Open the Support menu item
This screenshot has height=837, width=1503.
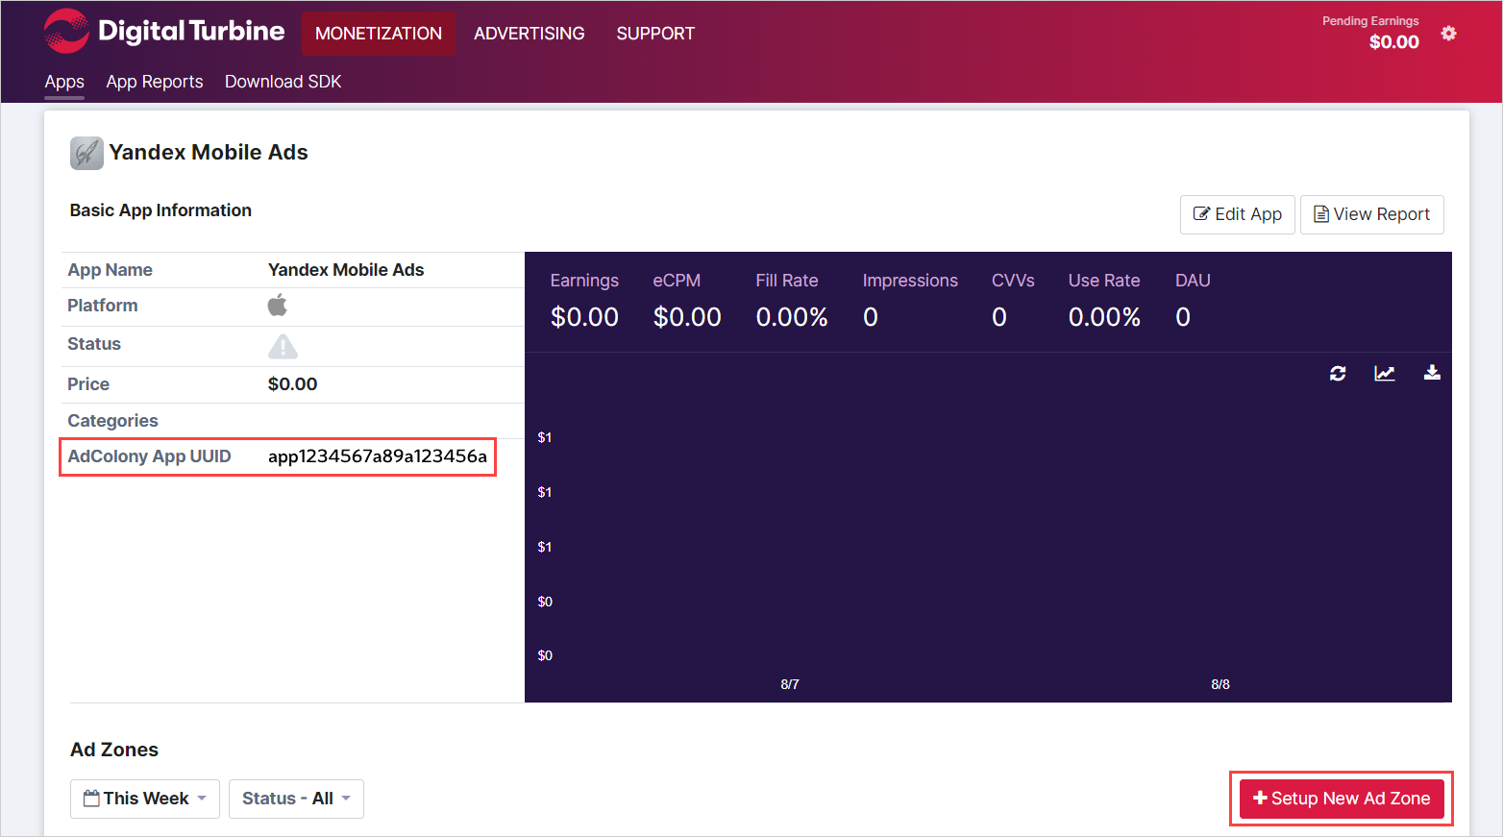point(655,34)
